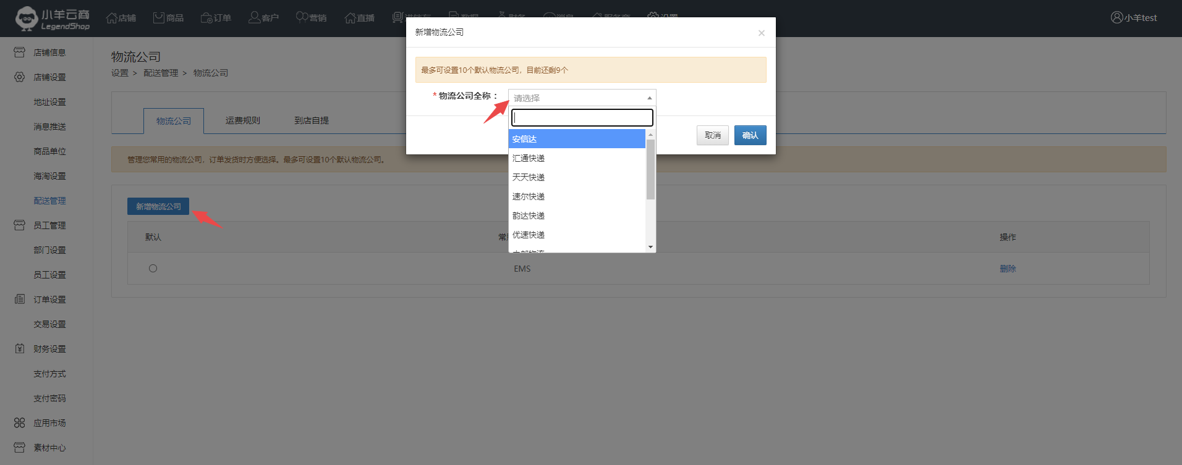This screenshot has height=465, width=1182.
Task: Click the 小羊test user profile icon
Action: click(x=1116, y=18)
